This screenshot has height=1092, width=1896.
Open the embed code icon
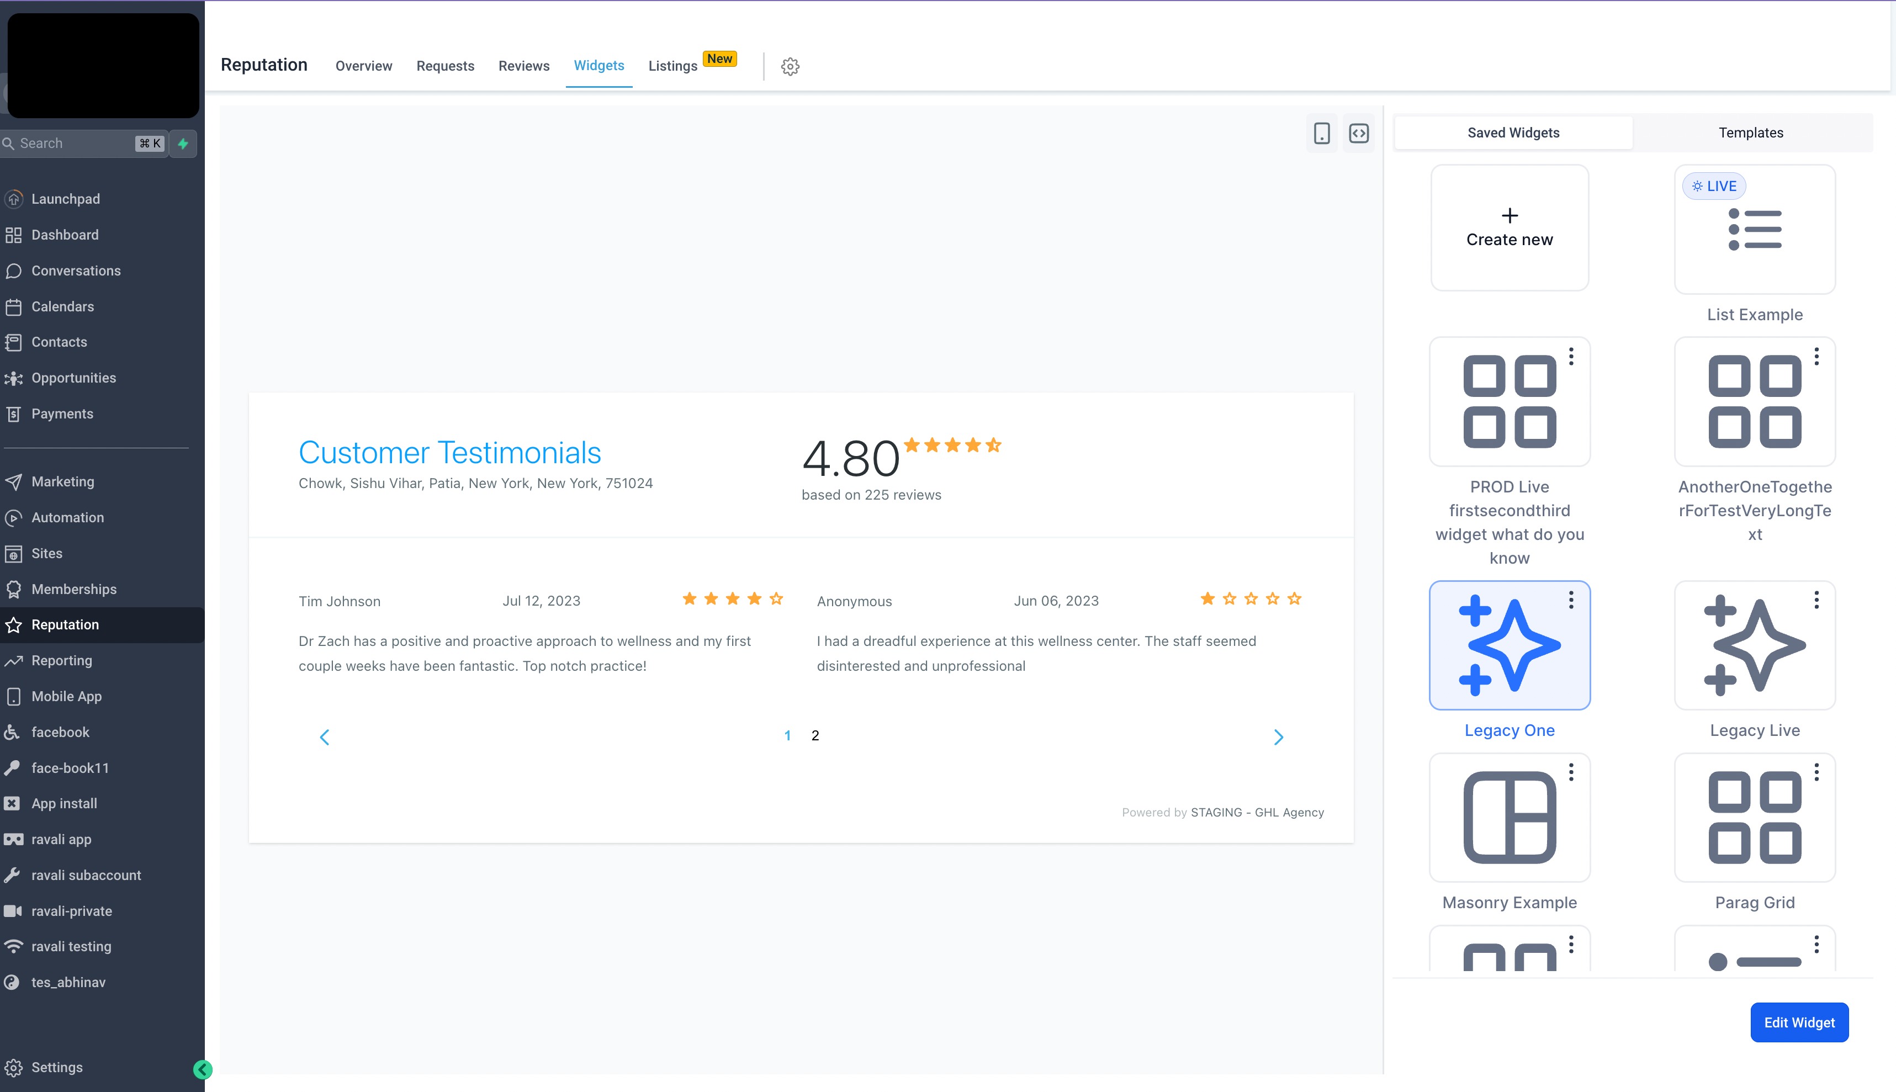[x=1358, y=134]
